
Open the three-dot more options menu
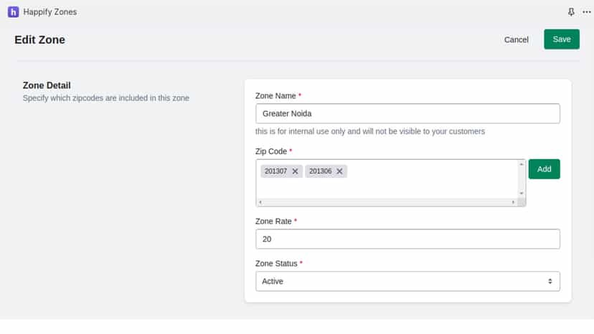tap(586, 12)
